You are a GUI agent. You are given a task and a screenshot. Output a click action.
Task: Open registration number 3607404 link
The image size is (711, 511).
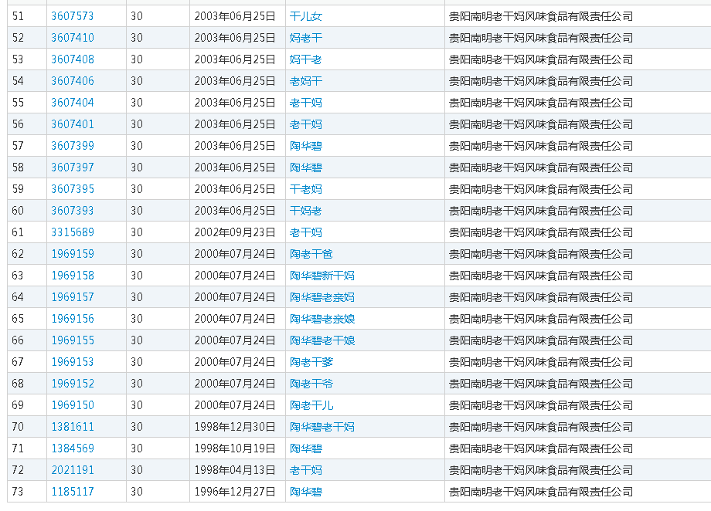click(x=73, y=103)
